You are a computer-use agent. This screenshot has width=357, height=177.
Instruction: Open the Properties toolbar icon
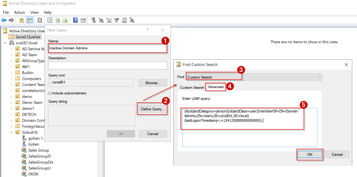[50, 20]
